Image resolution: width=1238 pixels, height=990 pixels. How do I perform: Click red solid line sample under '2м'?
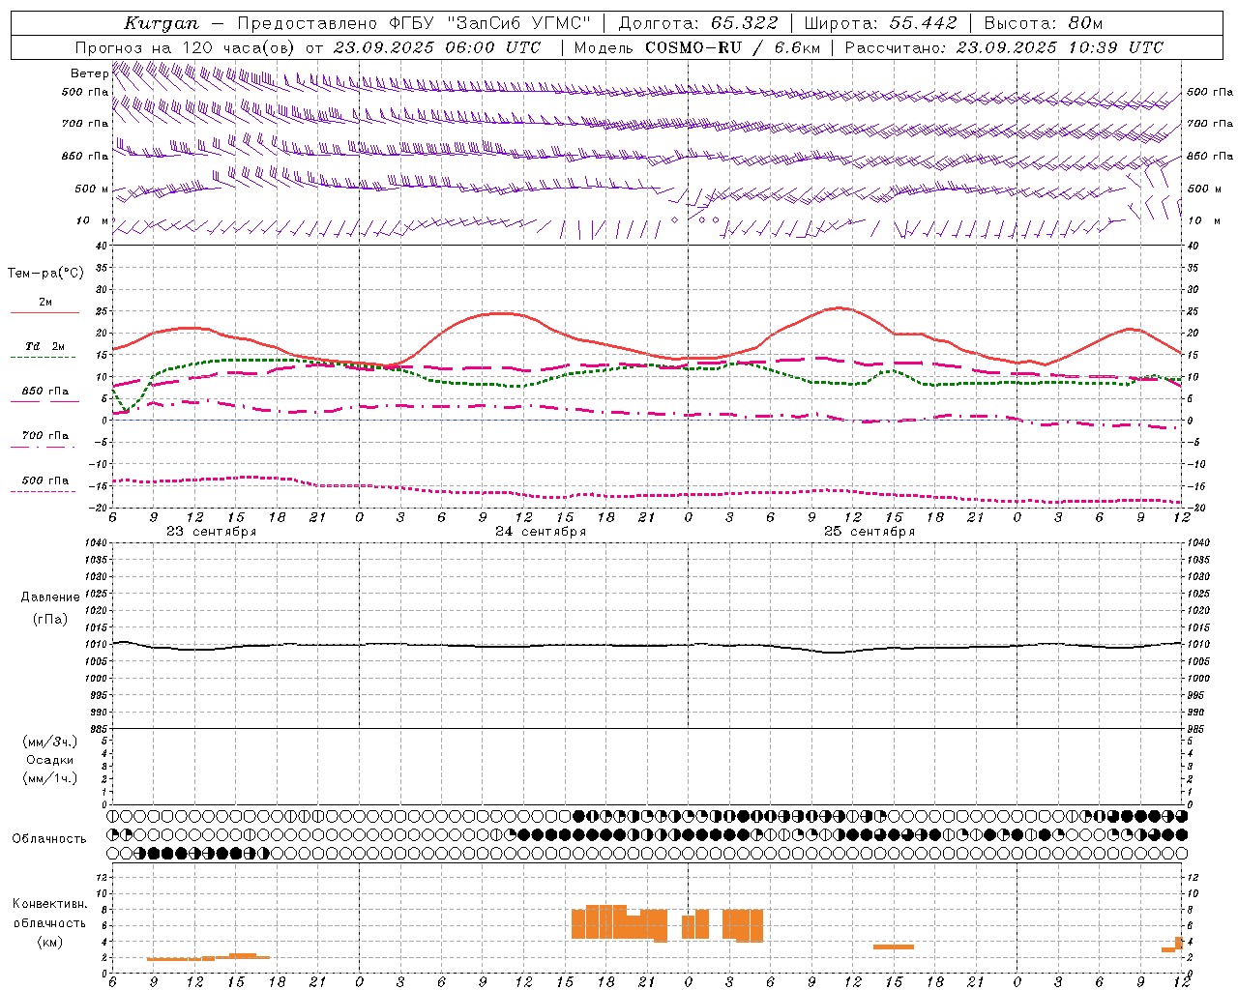tap(44, 313)
